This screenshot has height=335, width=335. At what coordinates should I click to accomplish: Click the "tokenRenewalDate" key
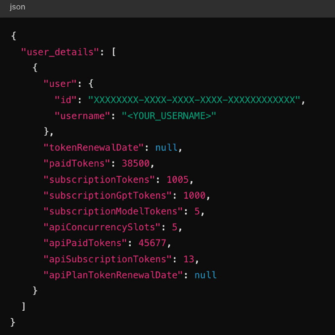coord(94,147)
